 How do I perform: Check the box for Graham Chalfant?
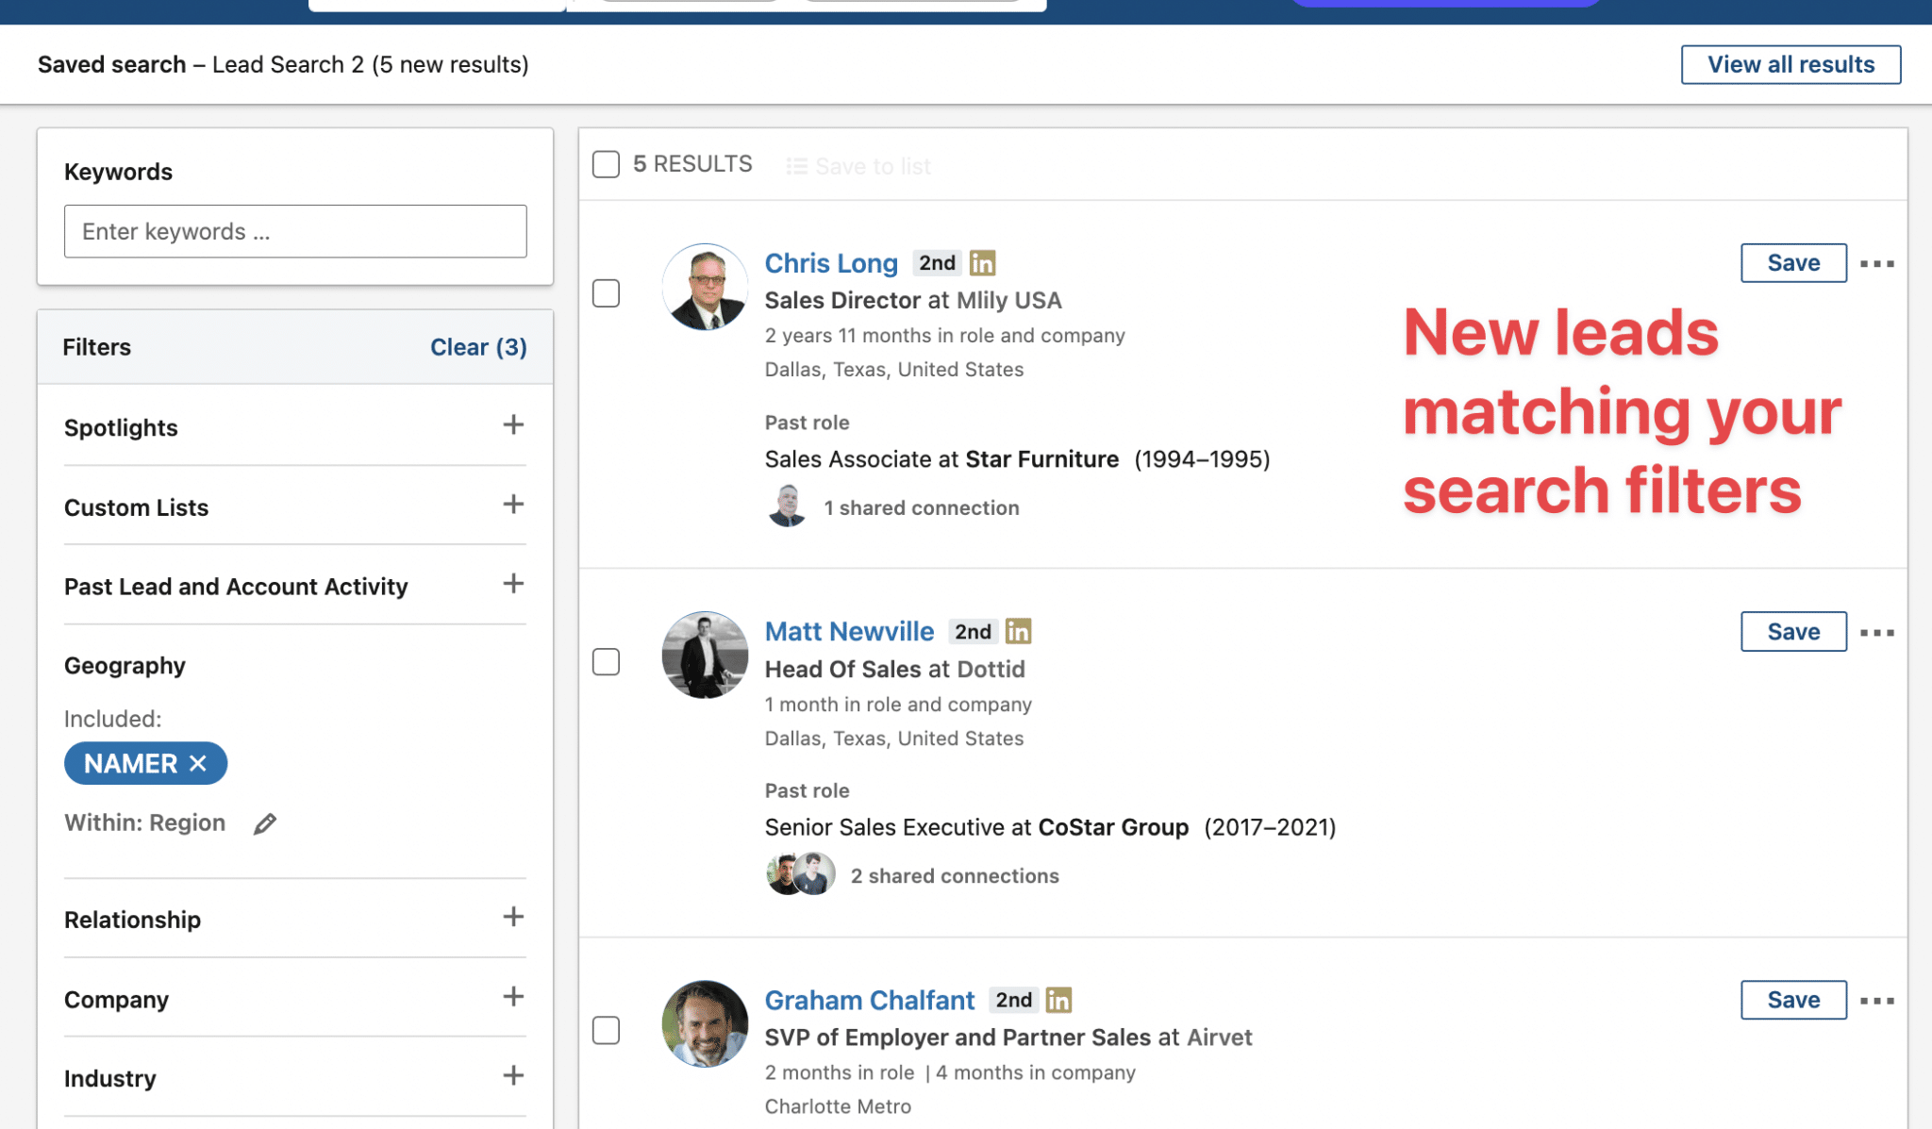[x=606, y=1030]
